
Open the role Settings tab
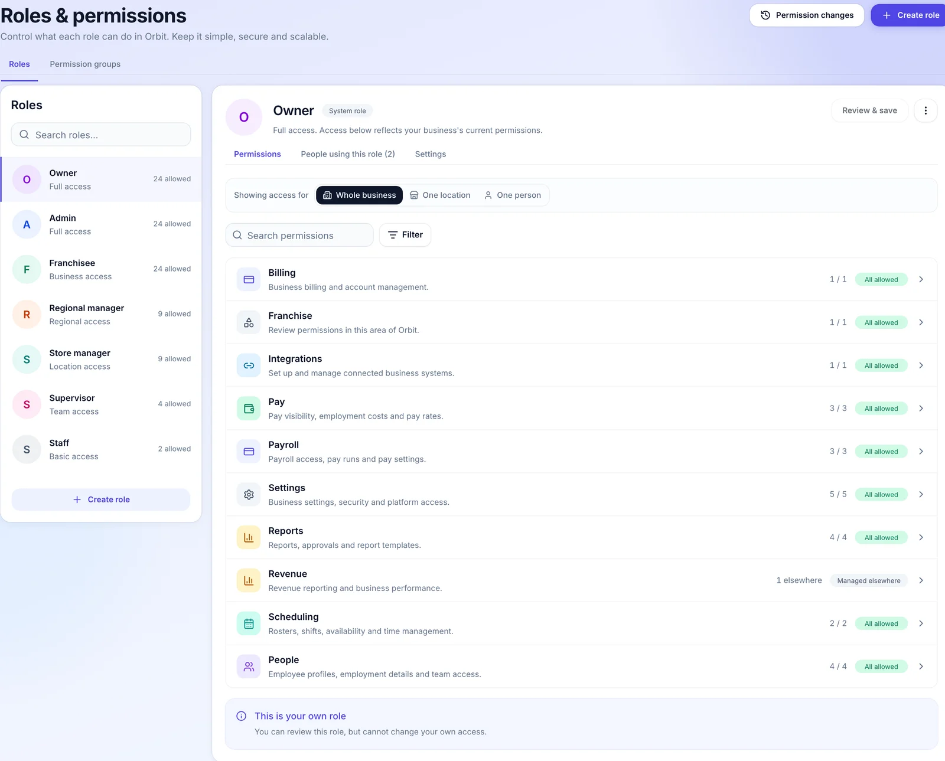coord(431,154)
